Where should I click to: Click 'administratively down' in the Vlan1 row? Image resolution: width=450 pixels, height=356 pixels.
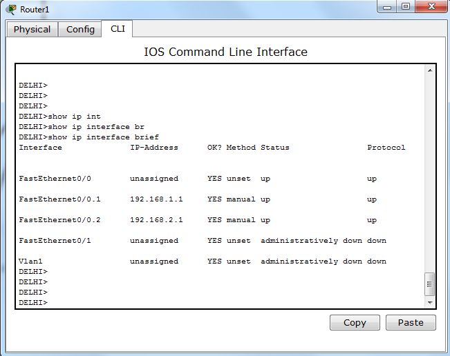[311, 261]
